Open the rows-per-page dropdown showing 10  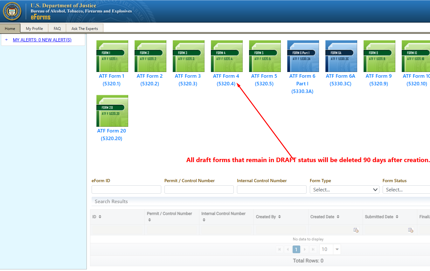pyautogui.click(x=336, y=249)
